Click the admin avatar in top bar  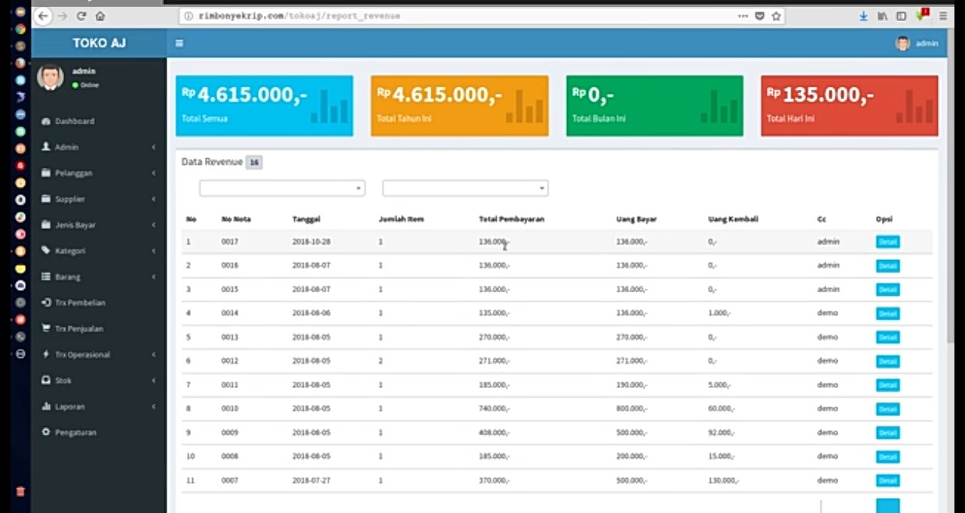pos(902,44)
